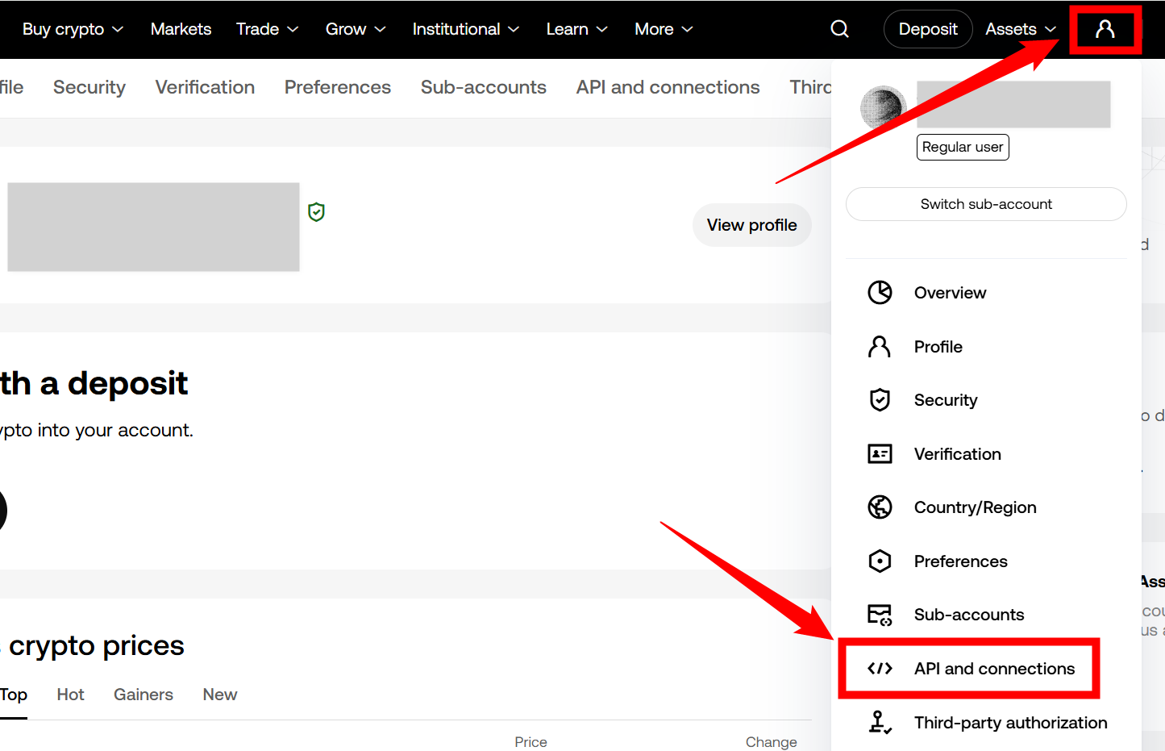Click the user avatar thumbnail

pyautogui.click(x=883, y=106)
